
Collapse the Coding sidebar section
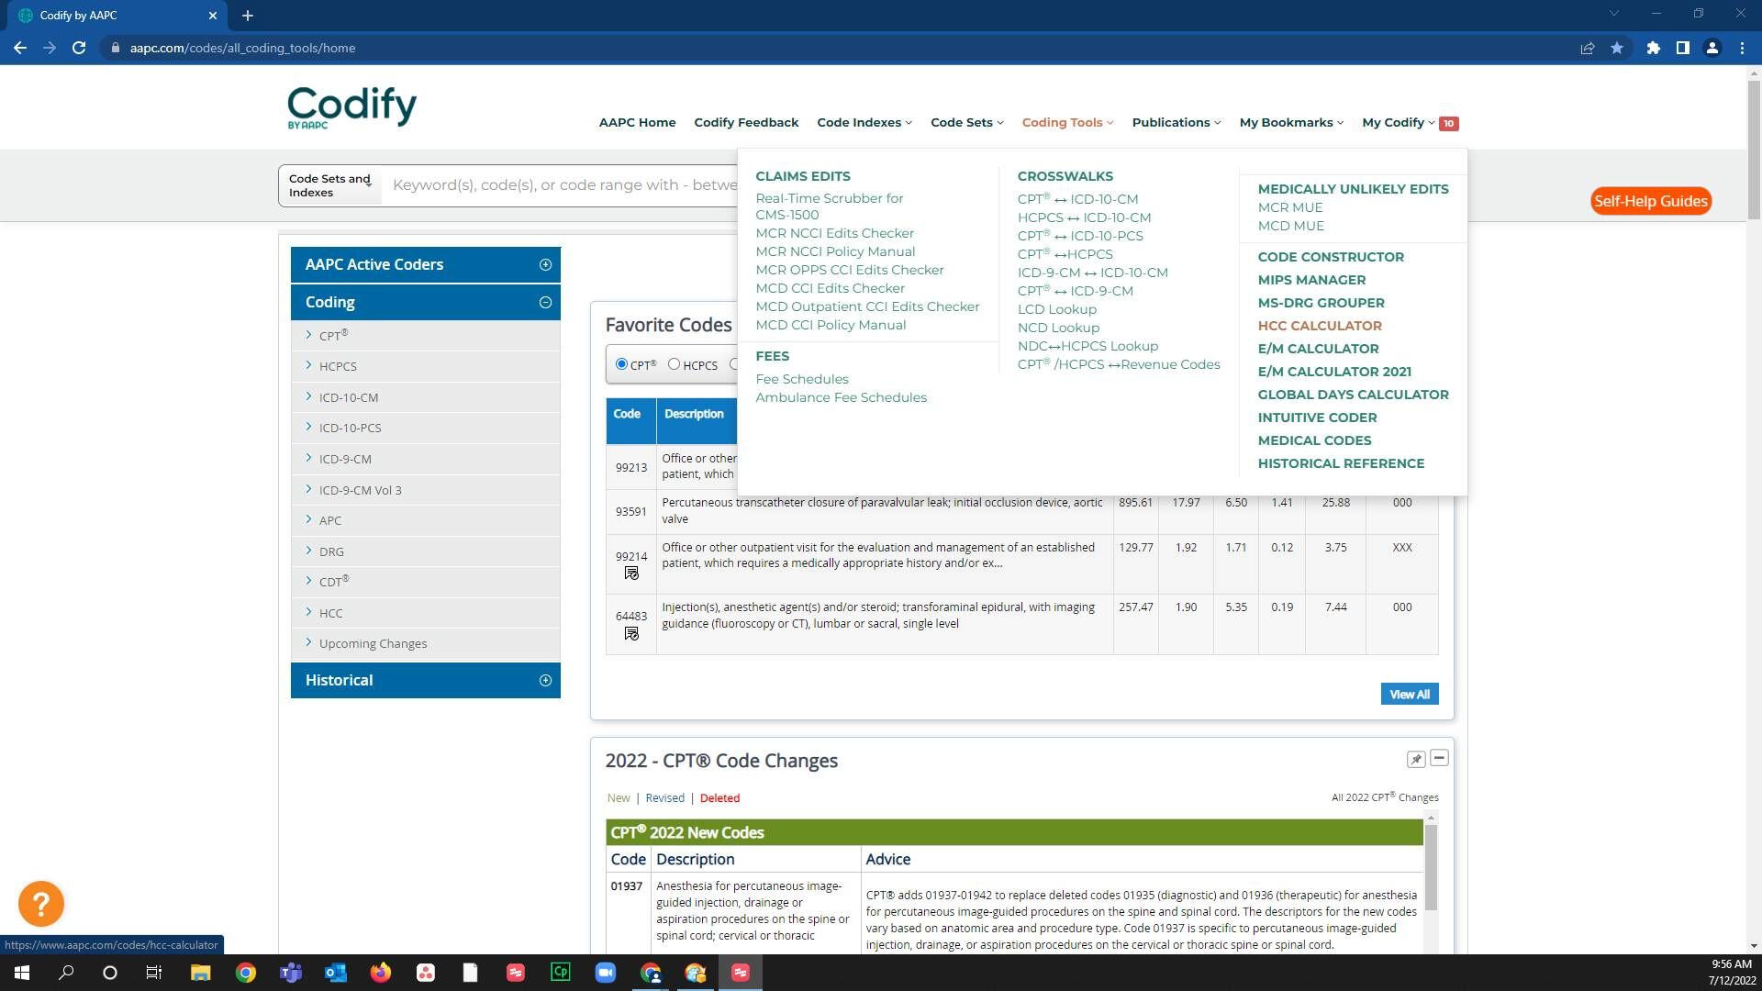coord(545,302)
